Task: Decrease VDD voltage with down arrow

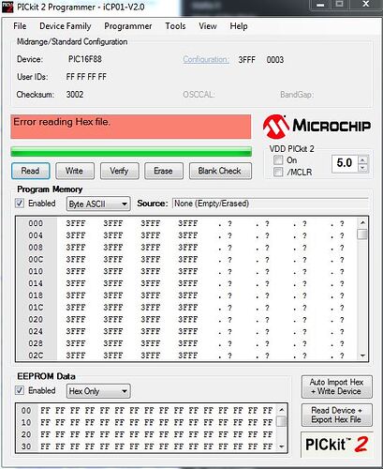Action: coord(362,168)
